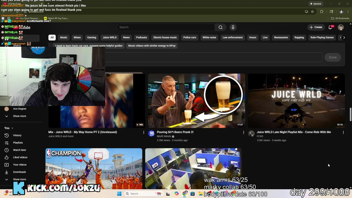This screenshot has height=198, width=352.
Task: Select the News filter chip
Action: [126, 37]
